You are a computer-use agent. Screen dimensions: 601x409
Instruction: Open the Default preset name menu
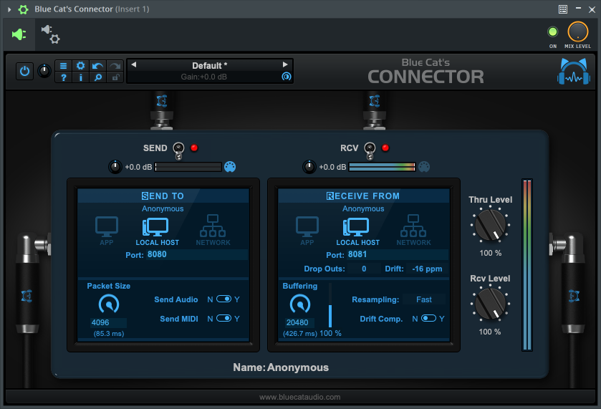pos(209,66)
